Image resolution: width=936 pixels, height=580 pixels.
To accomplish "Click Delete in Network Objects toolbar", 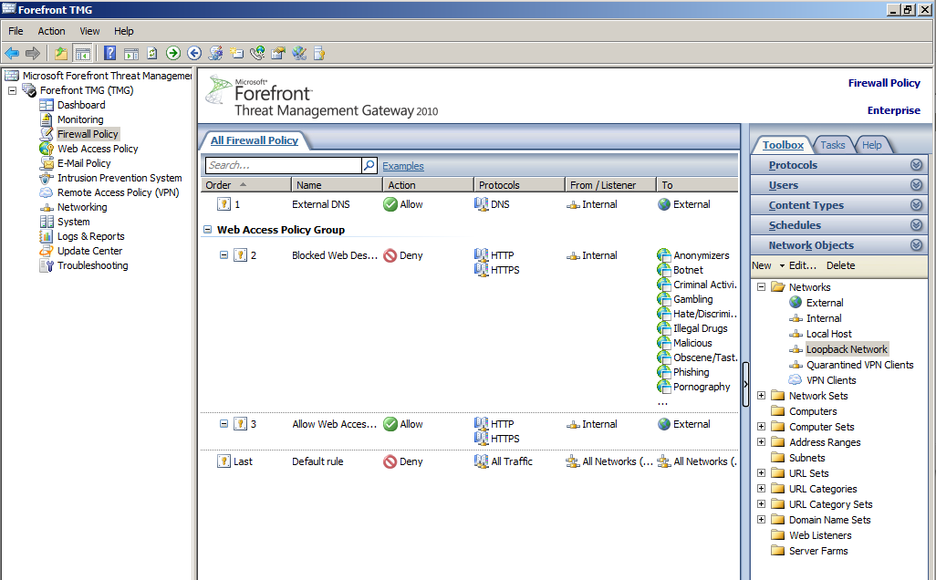I will pyautogui.click(x=840, y=265).
